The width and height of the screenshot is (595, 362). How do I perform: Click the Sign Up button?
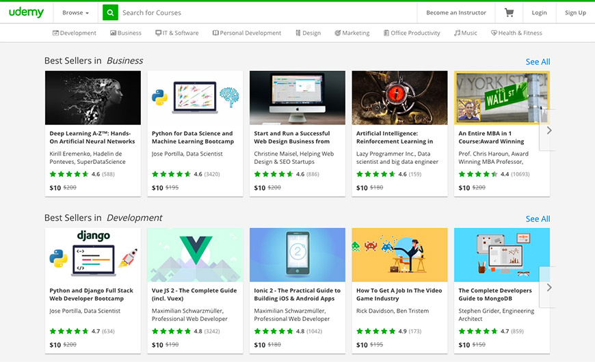[x=575, y=12]
